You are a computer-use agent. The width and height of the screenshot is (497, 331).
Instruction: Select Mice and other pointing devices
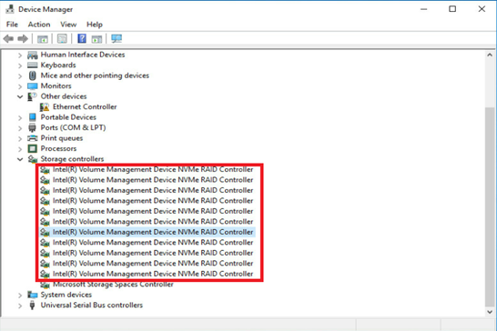coord(95,75)
